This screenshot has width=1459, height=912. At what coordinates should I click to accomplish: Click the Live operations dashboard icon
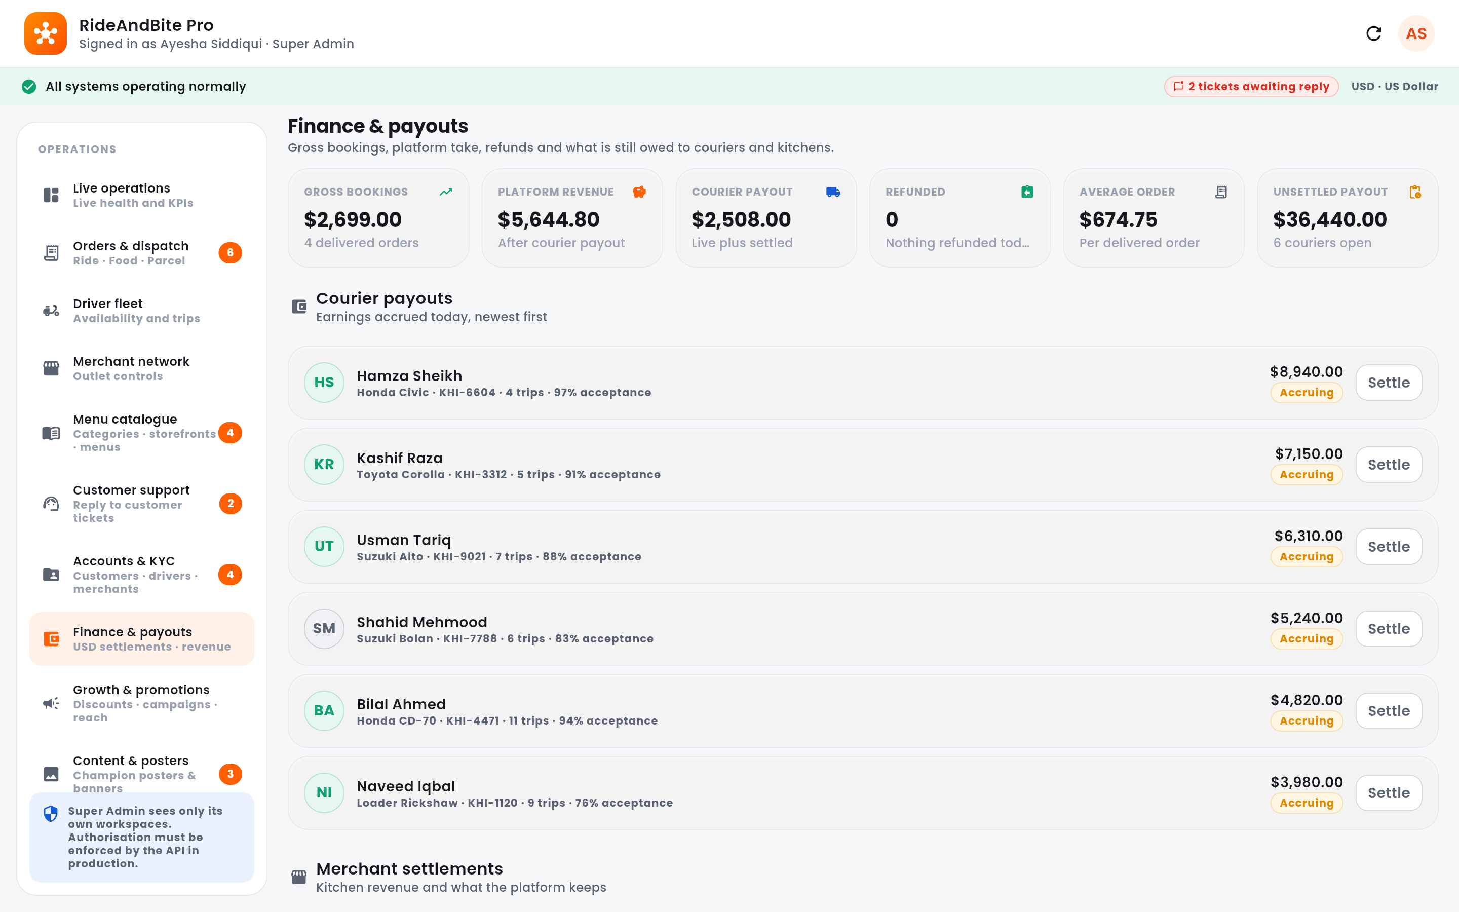point(51,195)
